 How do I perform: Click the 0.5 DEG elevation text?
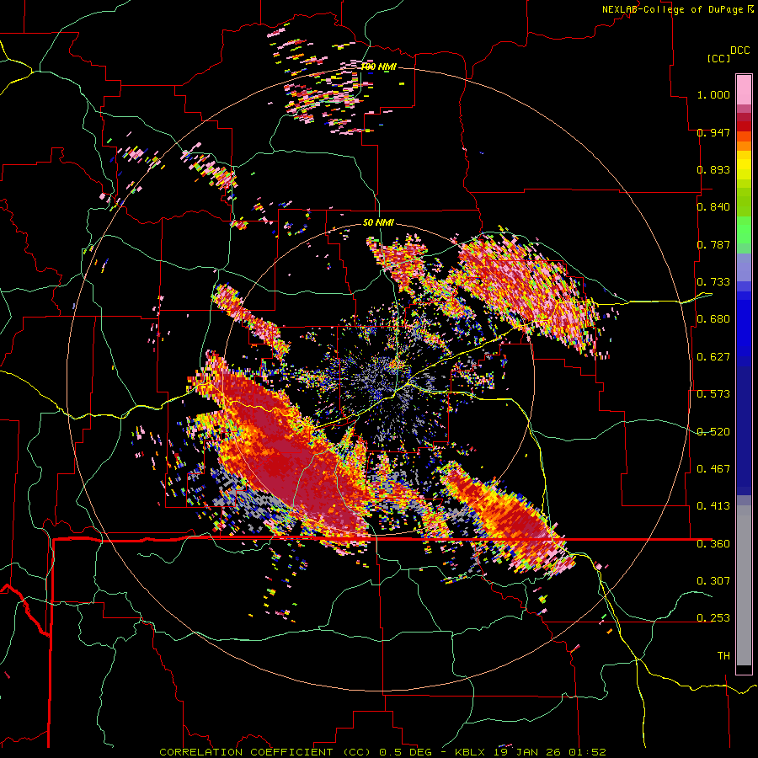[x=405, y=752]
